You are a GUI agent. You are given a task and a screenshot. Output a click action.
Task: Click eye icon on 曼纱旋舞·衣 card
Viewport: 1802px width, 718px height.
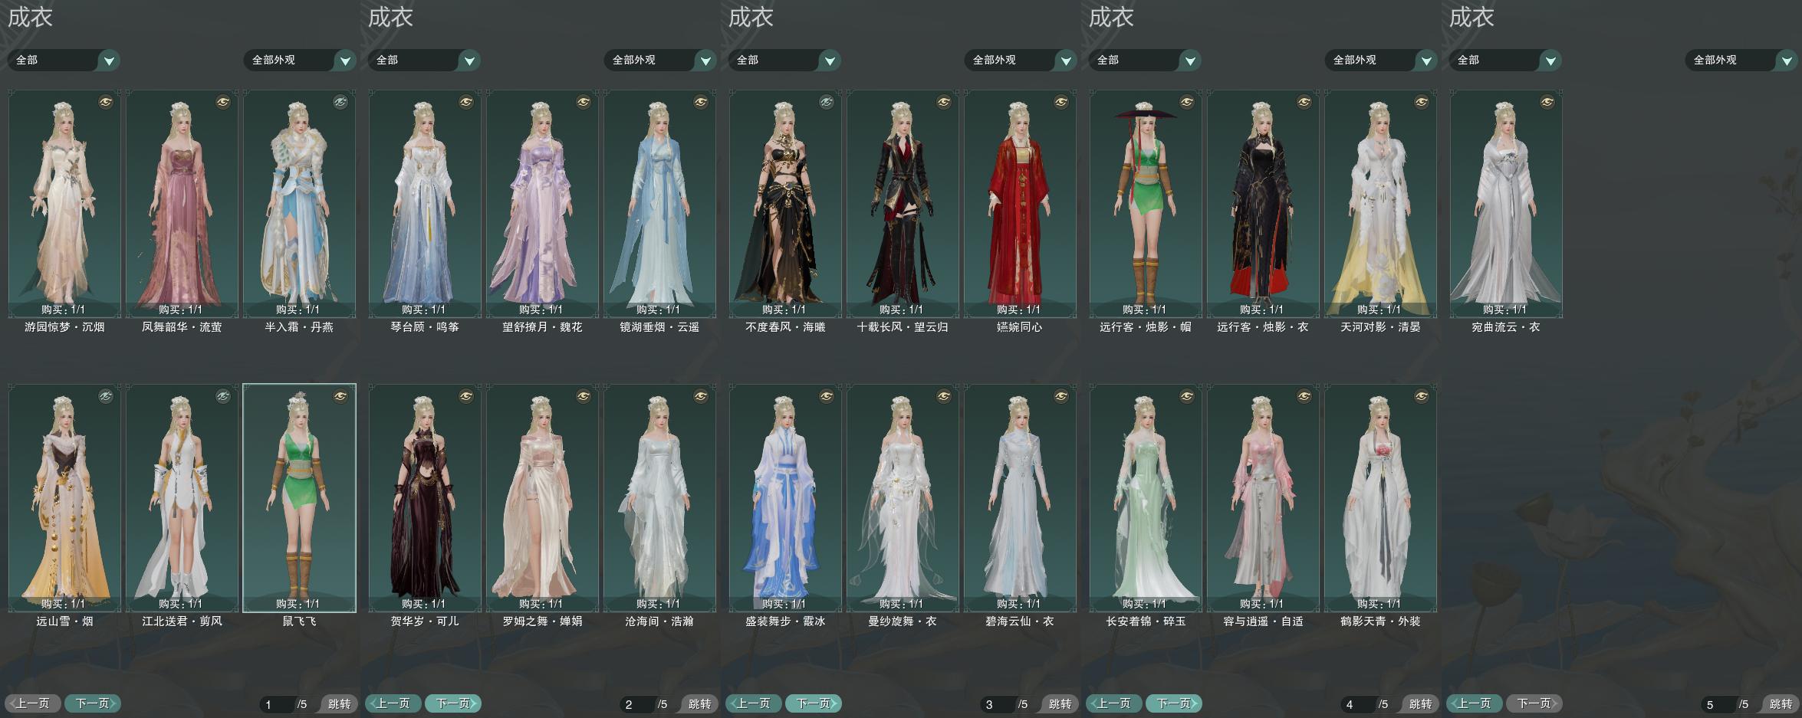point(944,396)
